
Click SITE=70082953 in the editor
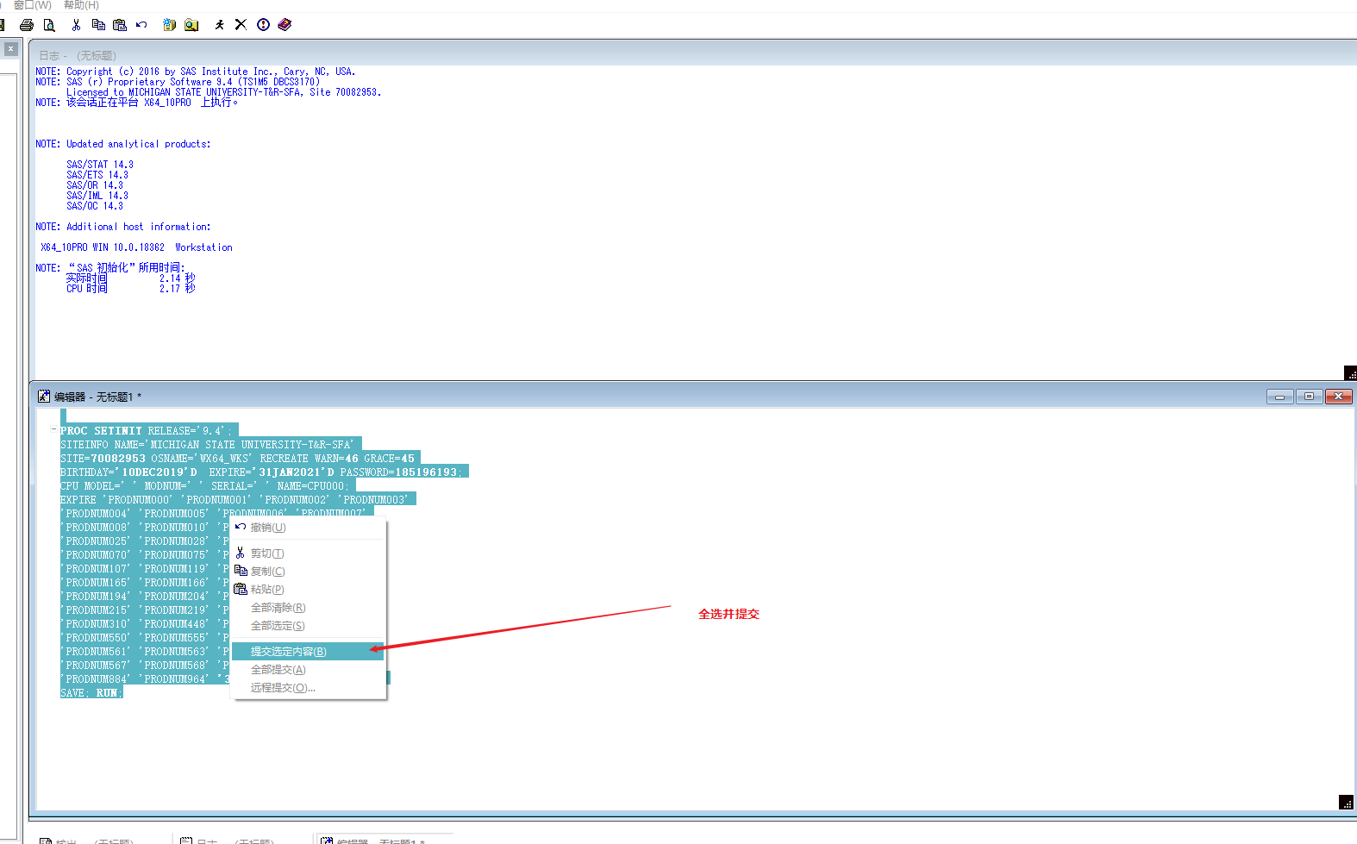[x=103, y=459]
